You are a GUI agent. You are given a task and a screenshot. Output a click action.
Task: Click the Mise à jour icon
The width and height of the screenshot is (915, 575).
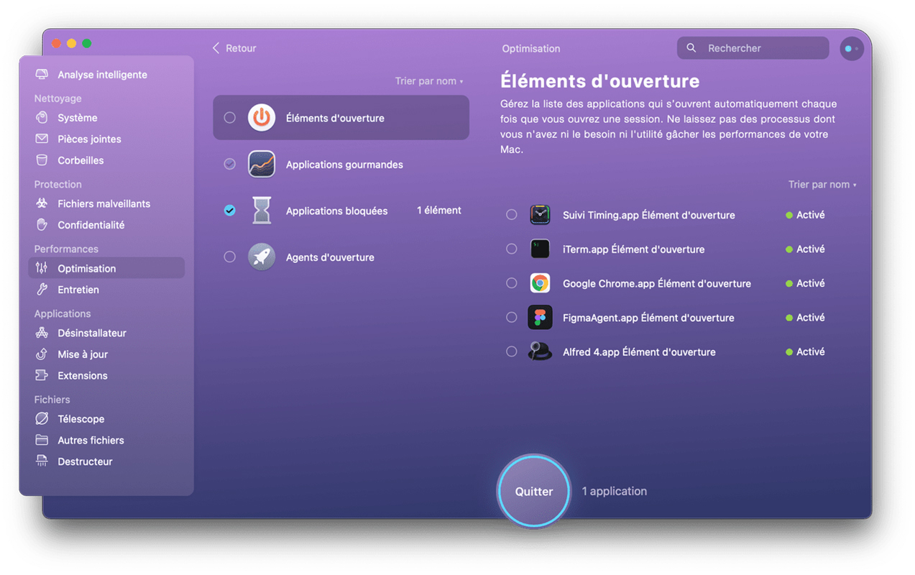[42, 354]
